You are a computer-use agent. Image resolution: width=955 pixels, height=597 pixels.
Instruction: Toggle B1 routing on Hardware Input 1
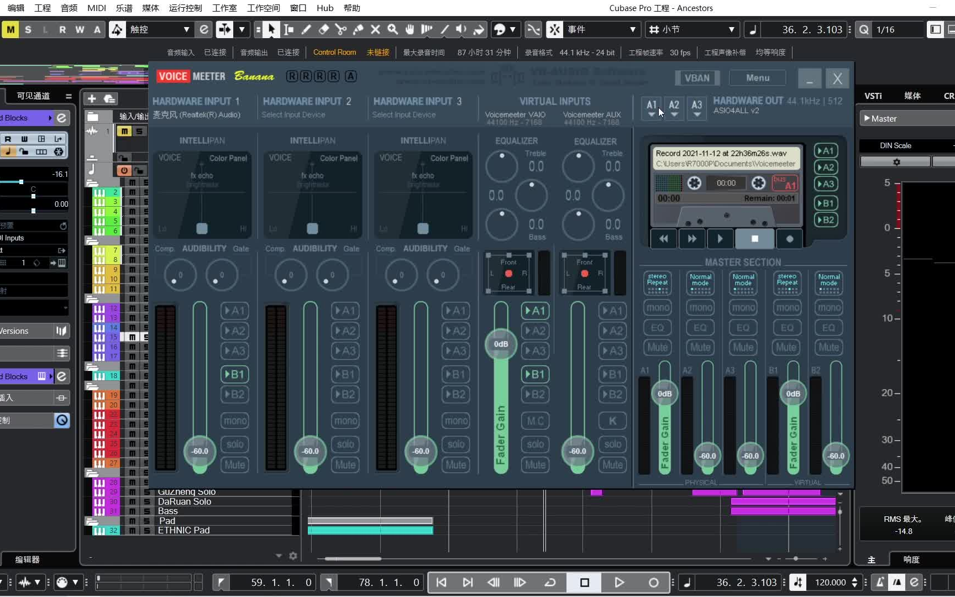pos(234,374)
